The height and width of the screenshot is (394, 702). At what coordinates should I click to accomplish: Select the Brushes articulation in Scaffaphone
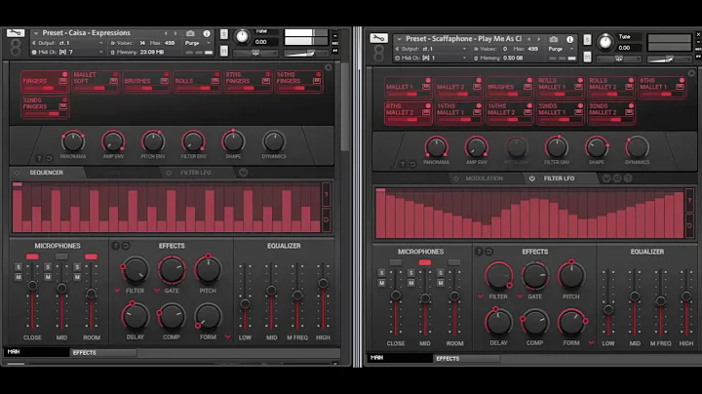(x=509, y=88)
